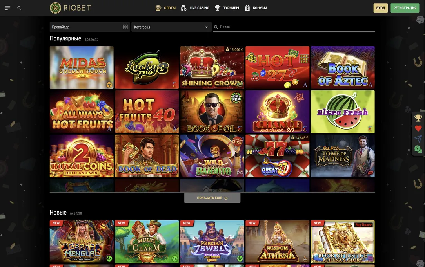
Task: Click the Вход login button
Action: (x=380, y=8)
